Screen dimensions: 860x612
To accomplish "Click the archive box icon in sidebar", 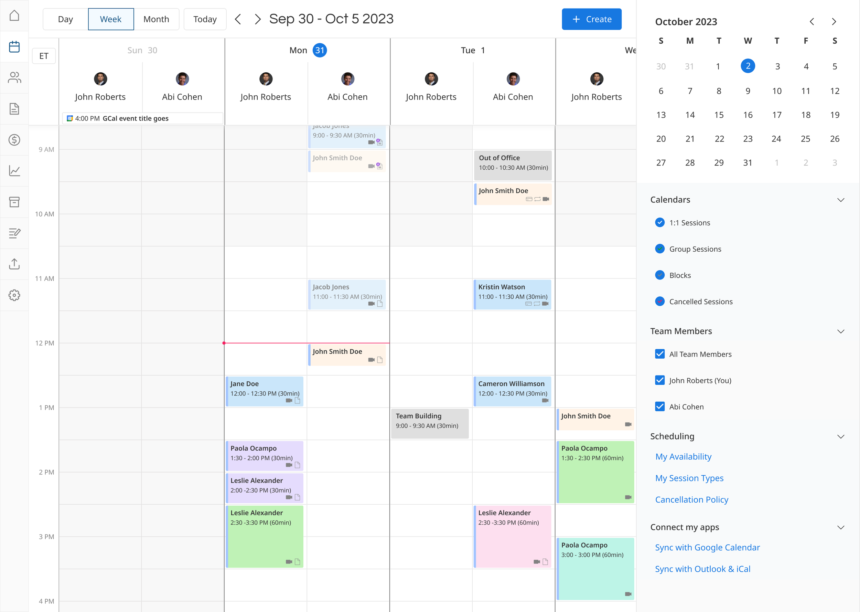I will coord(14,202).
